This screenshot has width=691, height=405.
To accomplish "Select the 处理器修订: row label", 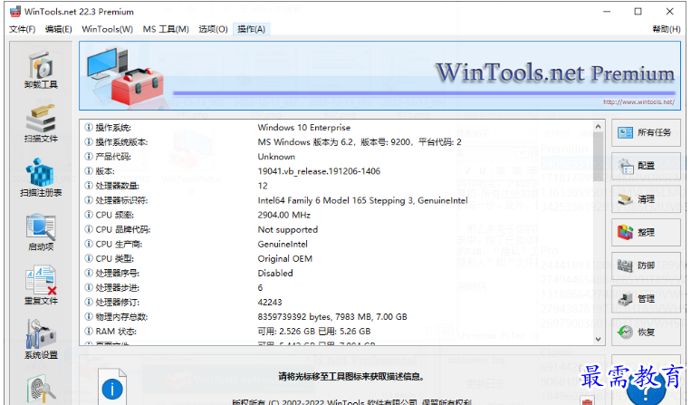I will (x=117, y=303).
